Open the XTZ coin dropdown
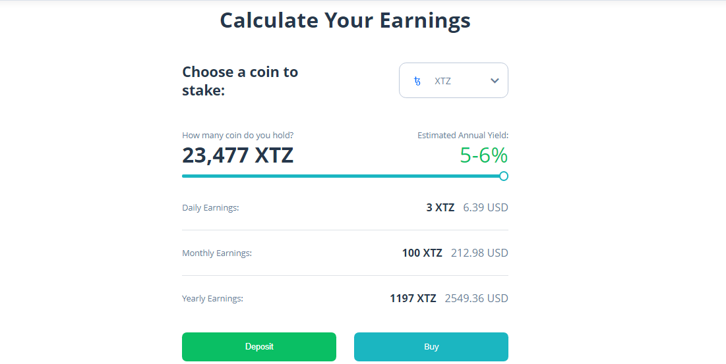Image resolution: width=726 pixels, height=364 pixels. 453,80
